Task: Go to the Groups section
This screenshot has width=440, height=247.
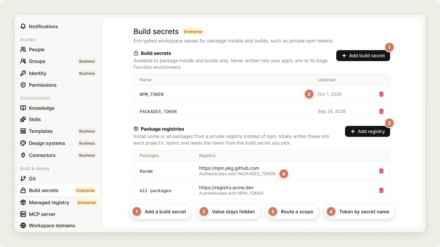Action: click(58, 61)
